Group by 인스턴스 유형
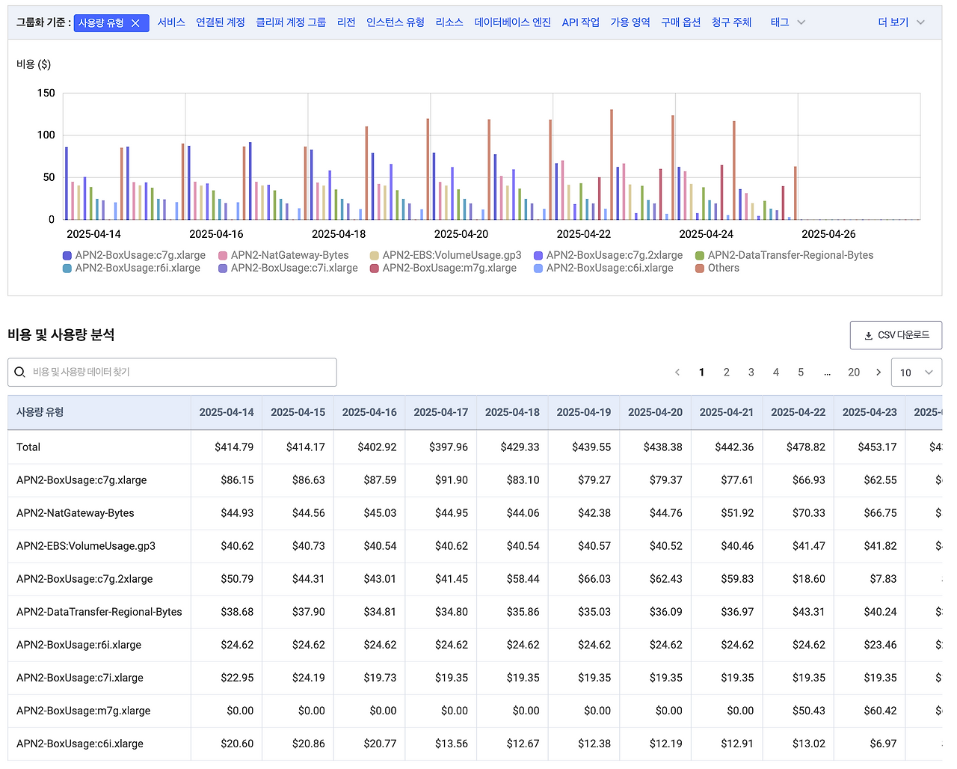The width and height of the screenshot is (957, 769). tap(396, 22)
